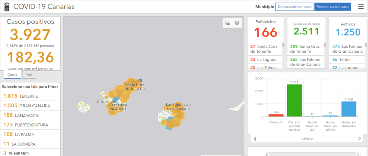Click the blue Activo en domicilio bar
The width and height of the screenshot is (368, 156).
[349, 109]
